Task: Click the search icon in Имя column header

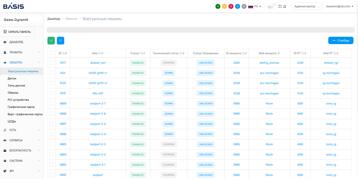Action: (100, 53)
